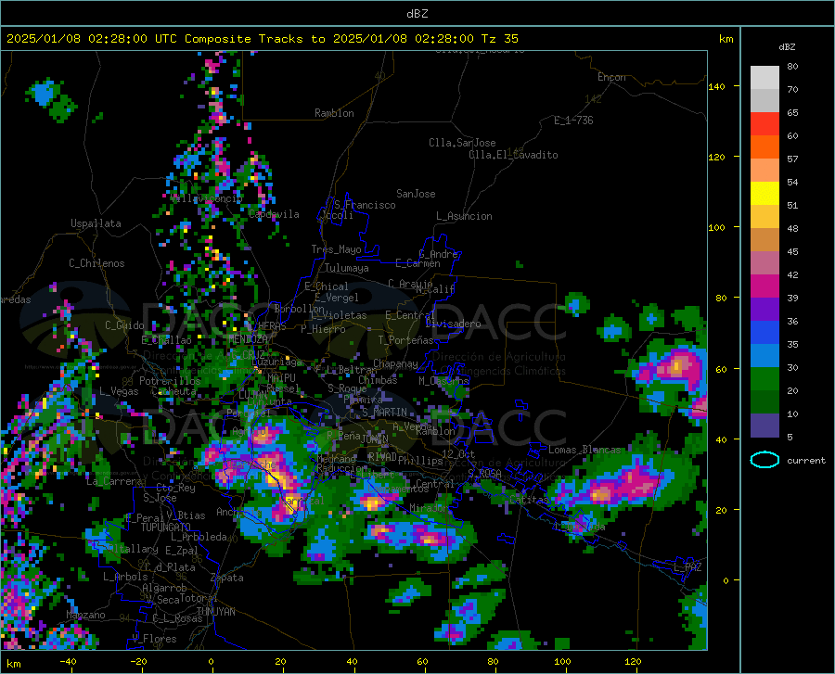Click the S_Francisco map label
The height and width of the screenshot is (674, 835).
click(x=365, y=205)
